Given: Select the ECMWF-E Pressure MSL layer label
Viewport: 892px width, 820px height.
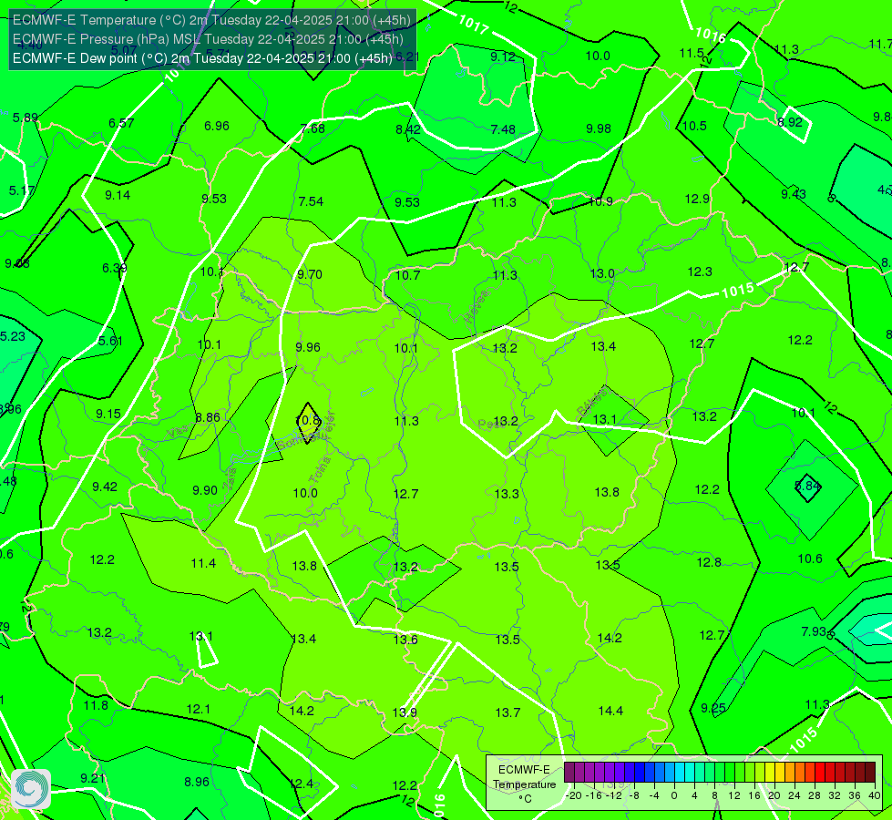Looking at the screenshot, I should [x=208, y=39].
